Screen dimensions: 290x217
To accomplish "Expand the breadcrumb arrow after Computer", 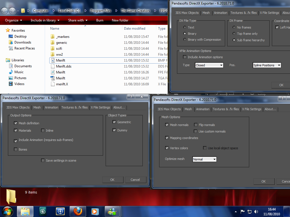I will pos(54,11).
